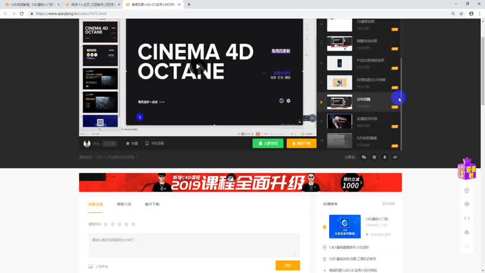Open the blue C4D basics course thumbnail

click(x=345, y=227)
